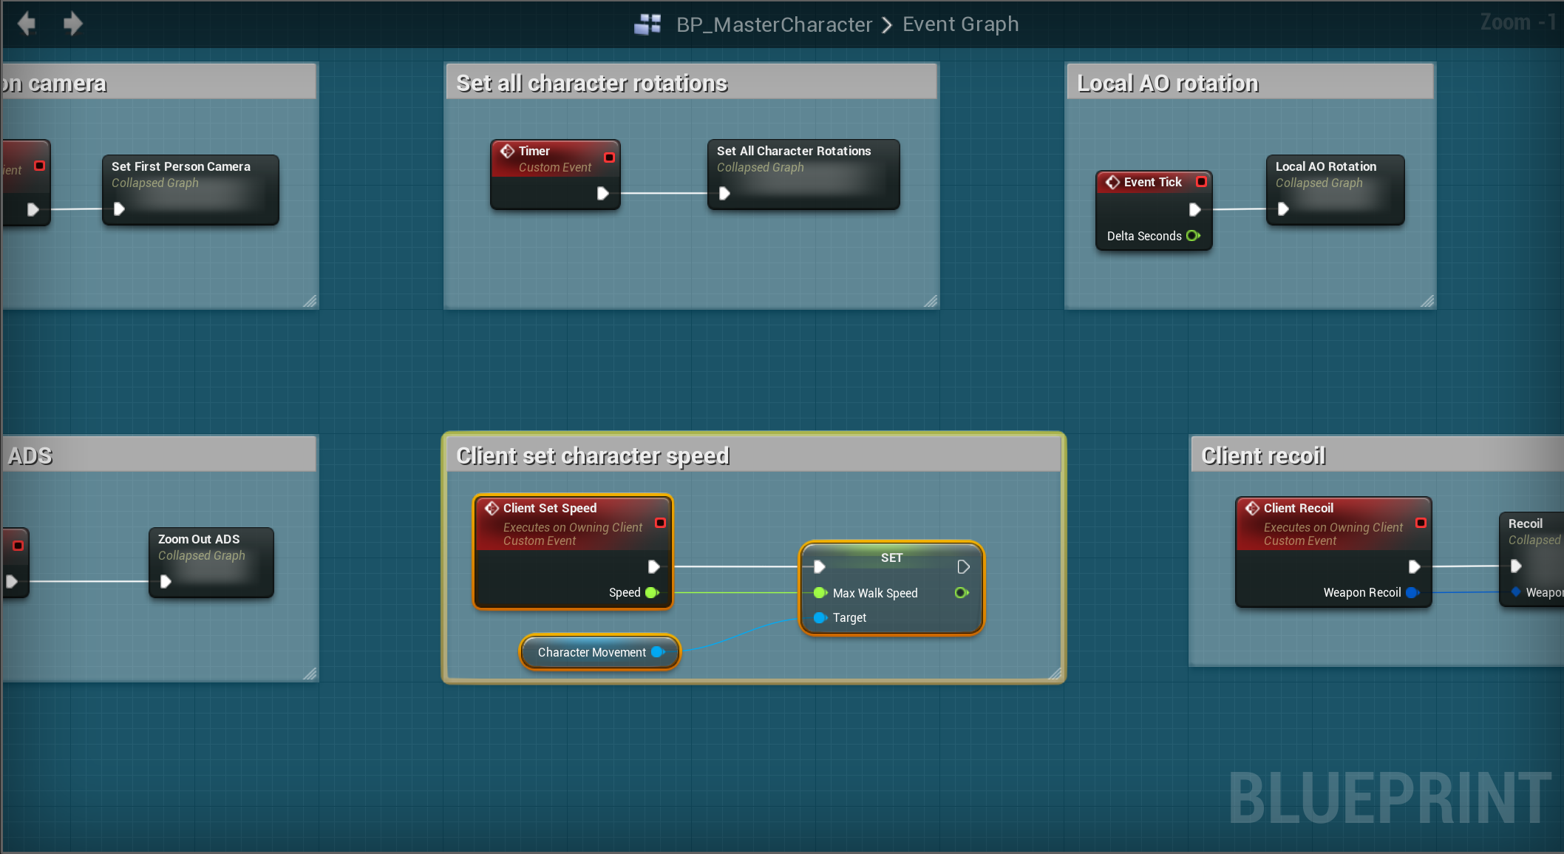Click the green Speed output pin
Viewport: 1564px width, 854px height.
click(x=652, y=592)
